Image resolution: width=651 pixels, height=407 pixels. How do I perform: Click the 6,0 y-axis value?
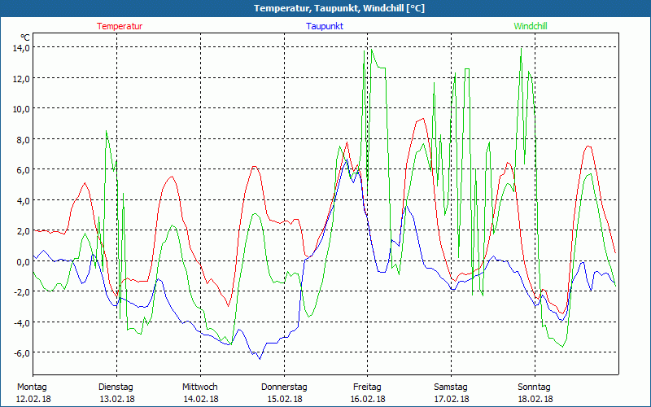[23, 170]
